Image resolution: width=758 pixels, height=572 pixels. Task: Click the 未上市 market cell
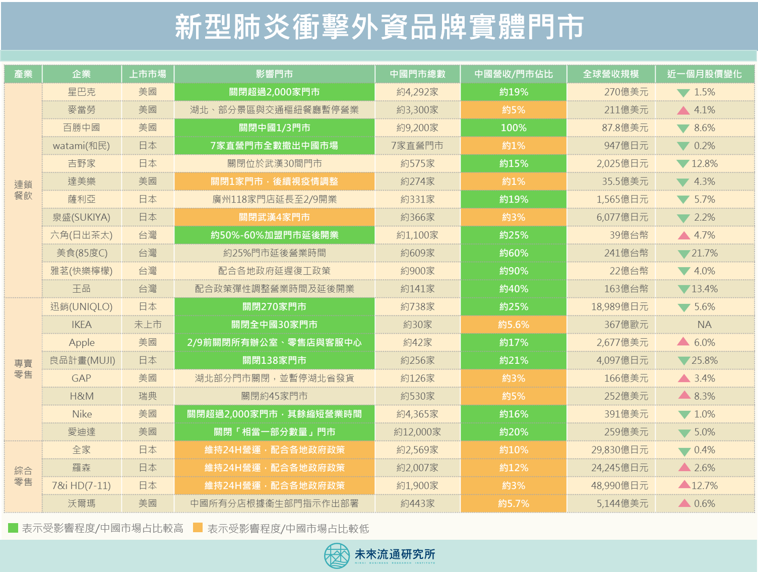(148, 325)
